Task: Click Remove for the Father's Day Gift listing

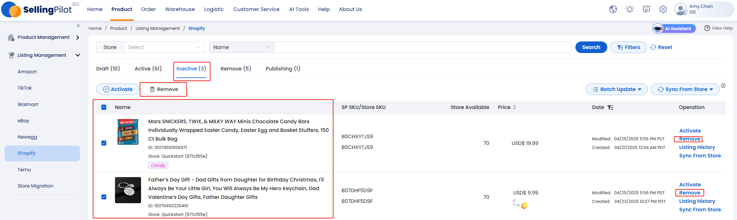Action: pos(690,193)
